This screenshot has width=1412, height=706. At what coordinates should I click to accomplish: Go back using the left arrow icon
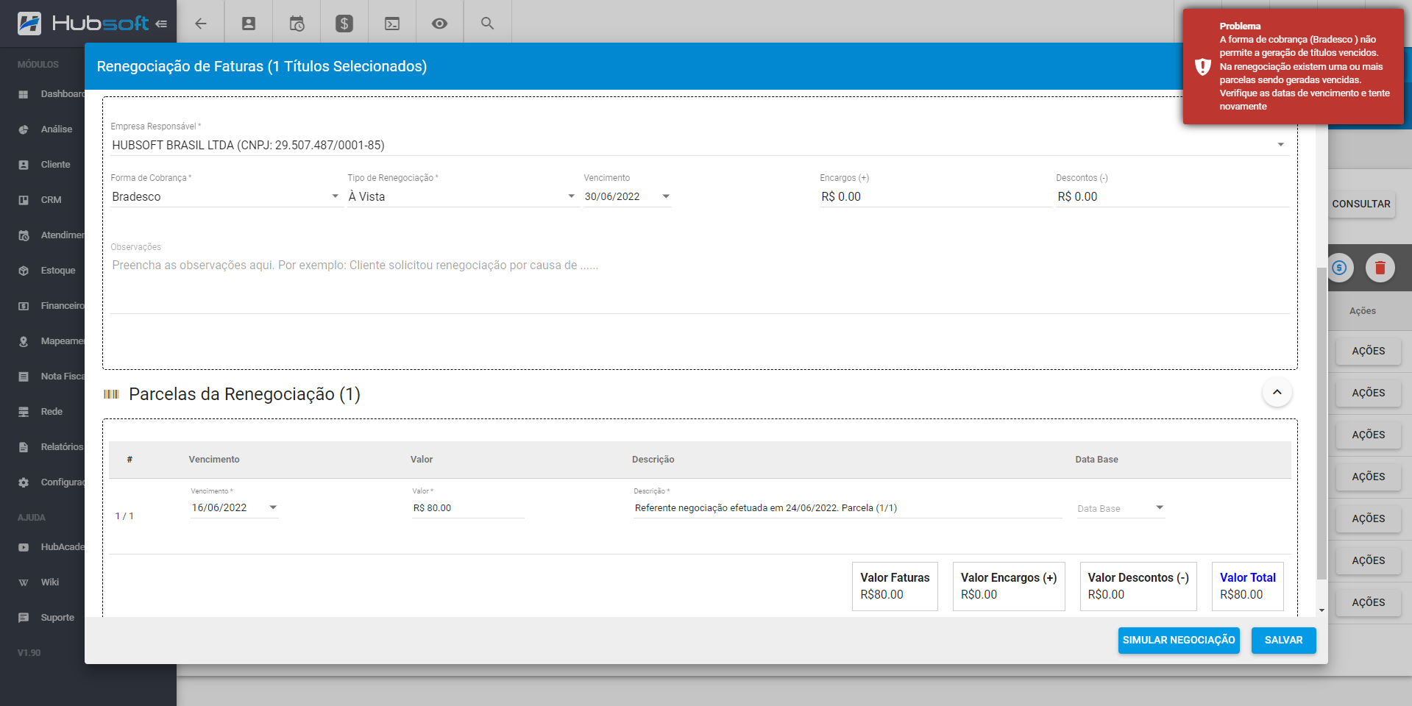(200, 24)
